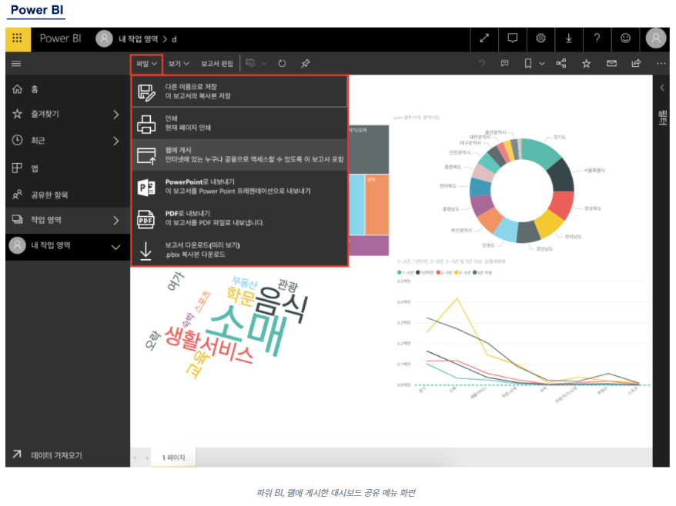Click the 1~2년 legend item
Image resolution: width=676 pixels, height=506 pixels.
click(x=405, y=272)
